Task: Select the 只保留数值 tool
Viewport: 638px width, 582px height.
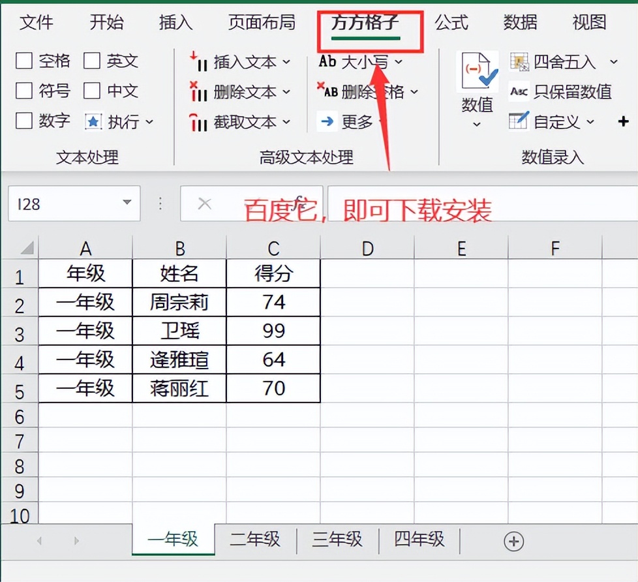Action: point(565,93)
